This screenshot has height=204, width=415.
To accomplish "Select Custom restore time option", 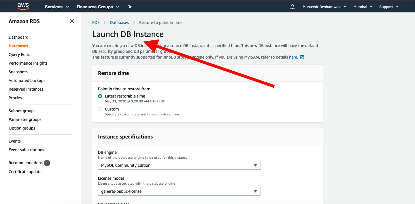I will coord(100,109).
